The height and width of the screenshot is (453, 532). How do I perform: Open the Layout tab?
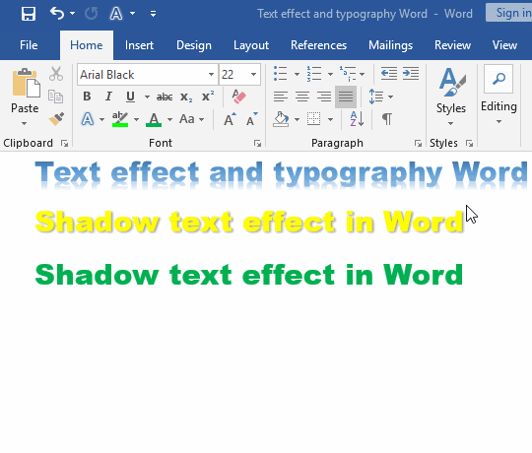coord(251,45)
